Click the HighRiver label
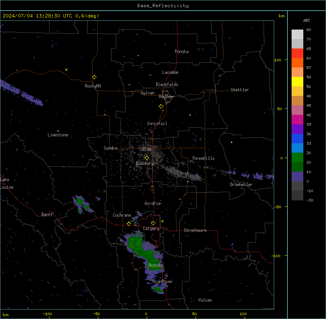The height and width of the screenshot is (319, 326). 163,281
